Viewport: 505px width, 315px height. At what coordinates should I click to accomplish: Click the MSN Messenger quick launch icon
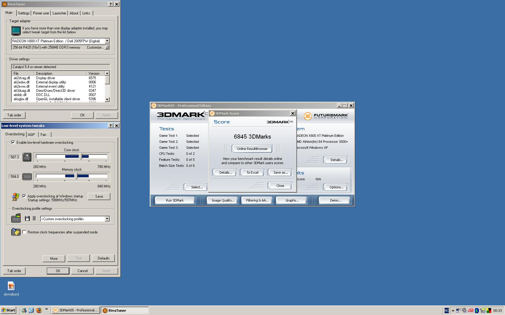[24, 310]
